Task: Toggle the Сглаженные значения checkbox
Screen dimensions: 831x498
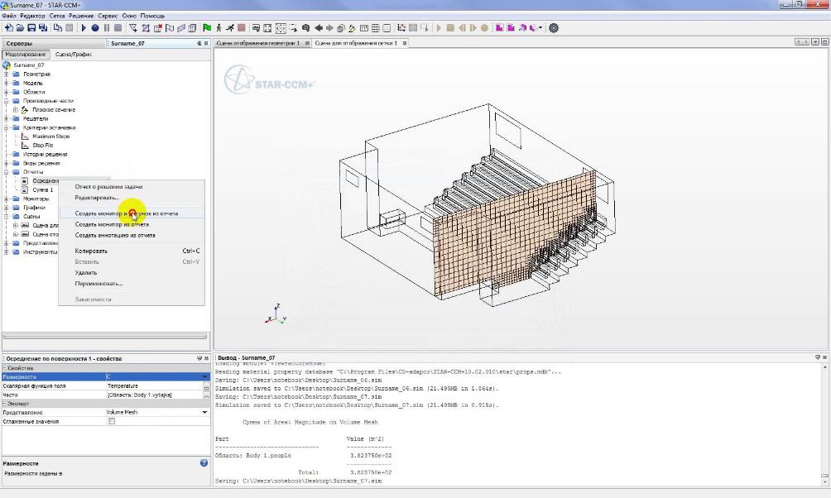Action: (112, 421)
